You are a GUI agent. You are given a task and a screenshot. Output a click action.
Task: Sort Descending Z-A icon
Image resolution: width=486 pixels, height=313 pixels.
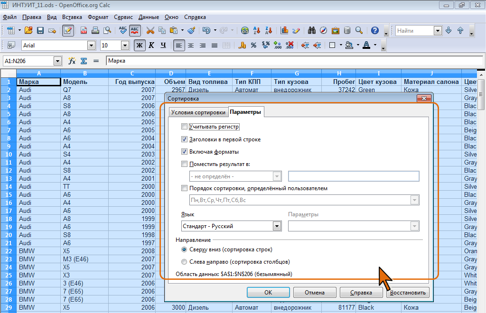point(269,30)
